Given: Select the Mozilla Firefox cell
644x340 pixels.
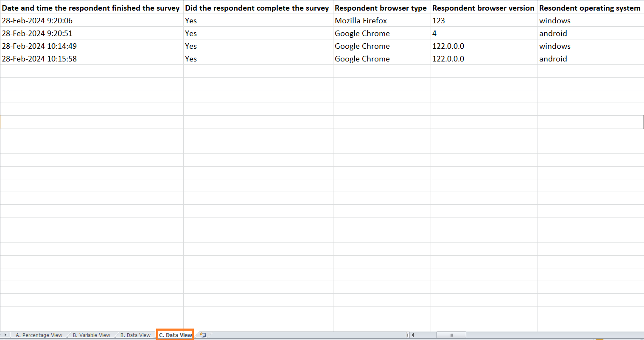Looking at the screenshot, I should point(361,21).
